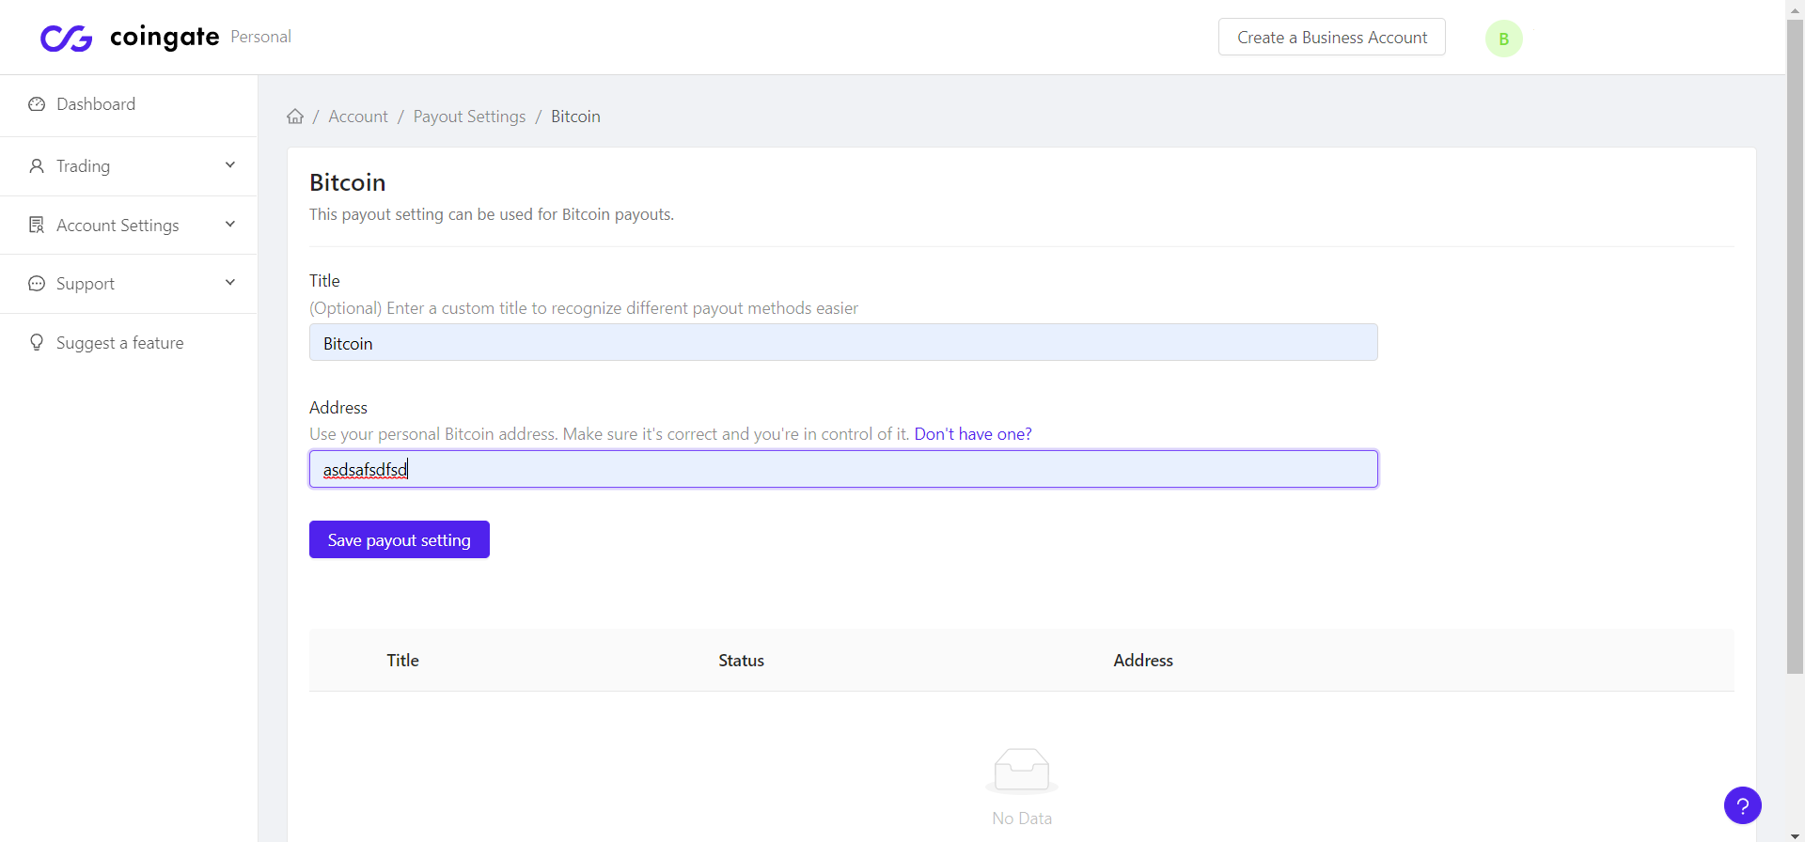The height and width of the screenshot is (842, 1805).
Task: Click the Trading person icon
Action: coord(37,166)
